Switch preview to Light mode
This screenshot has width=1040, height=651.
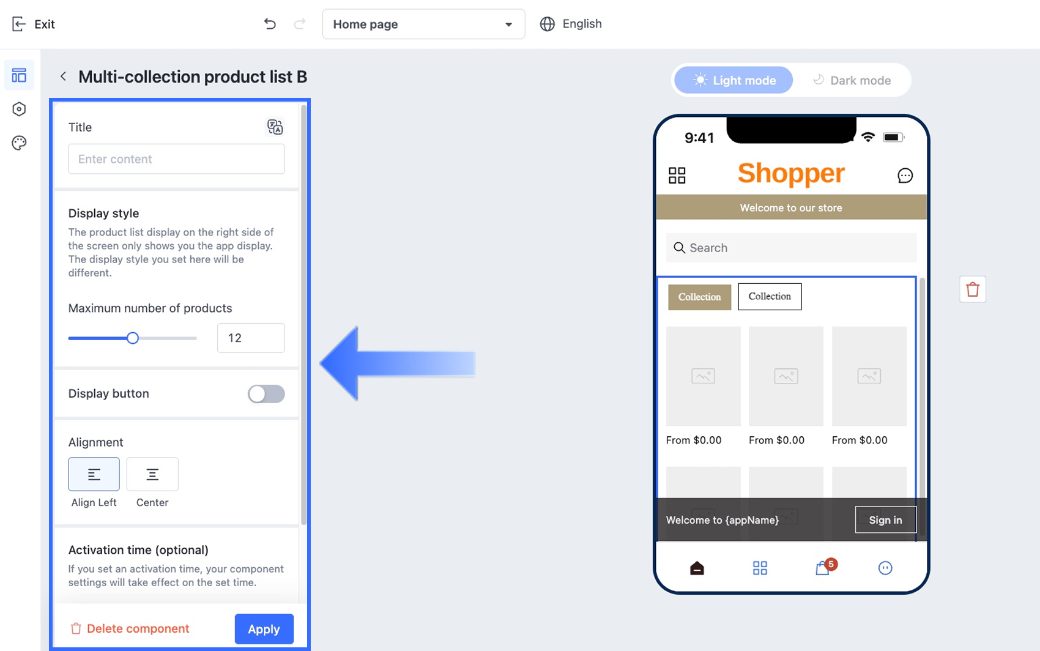734,80
